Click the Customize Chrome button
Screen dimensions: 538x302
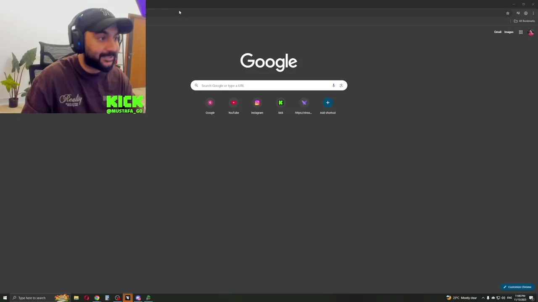pos(517,287)
